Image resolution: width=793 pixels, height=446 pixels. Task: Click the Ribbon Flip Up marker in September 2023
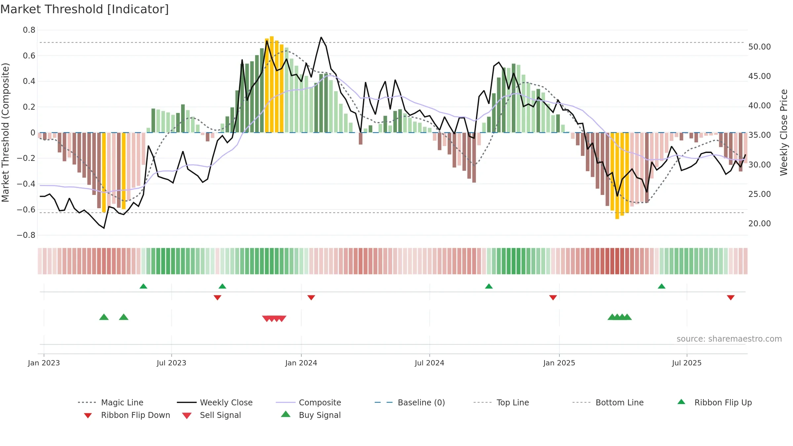click(222, 286)
